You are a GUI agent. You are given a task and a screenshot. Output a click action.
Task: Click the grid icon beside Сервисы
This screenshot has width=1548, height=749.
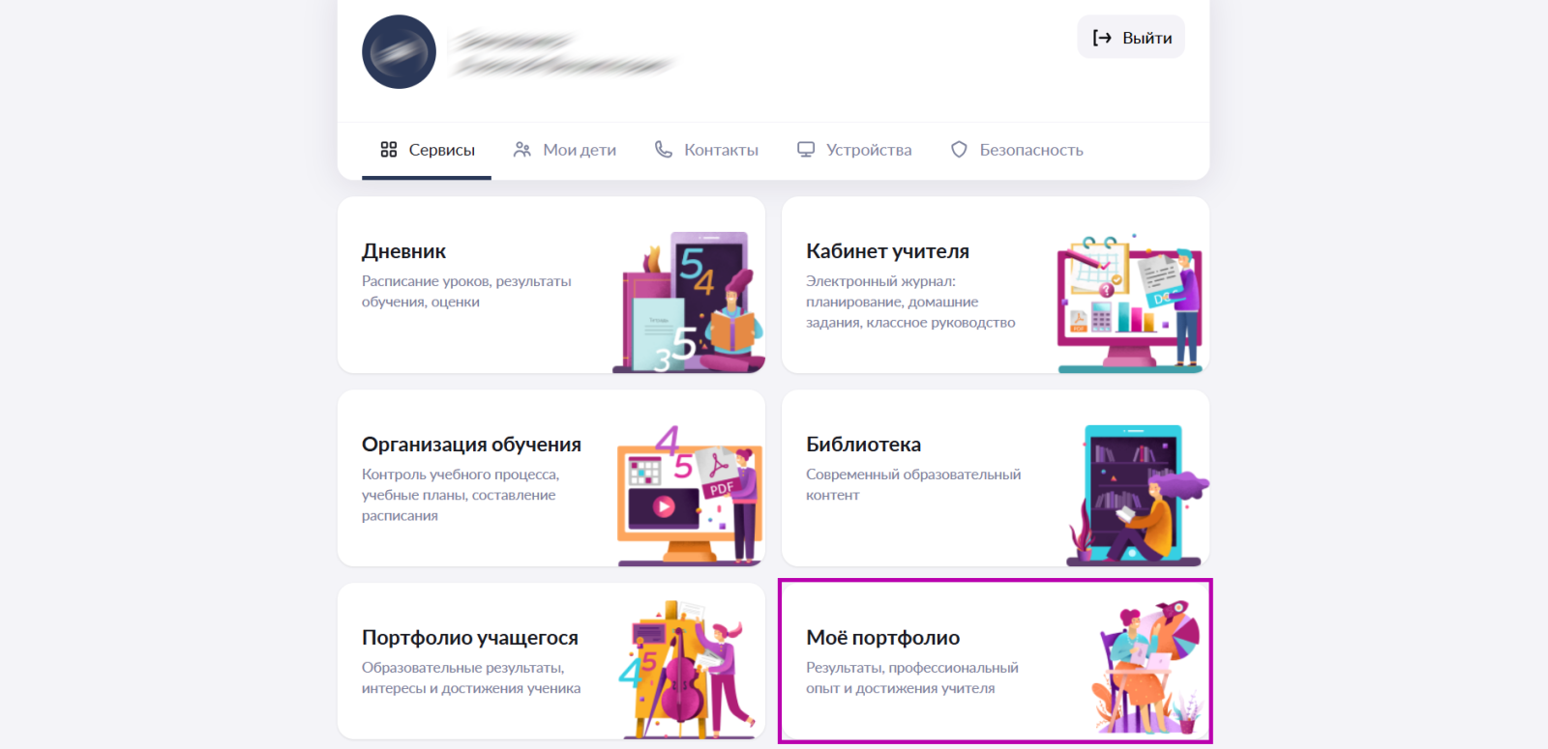pos(389,149)
